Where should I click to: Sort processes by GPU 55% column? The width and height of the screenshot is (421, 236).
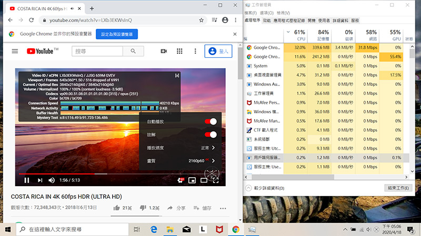click(391, 35)
